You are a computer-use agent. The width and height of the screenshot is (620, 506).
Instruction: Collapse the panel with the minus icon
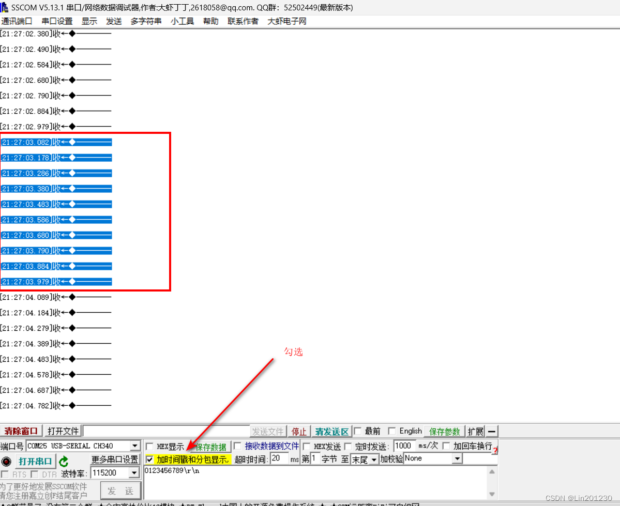(492, 431)
